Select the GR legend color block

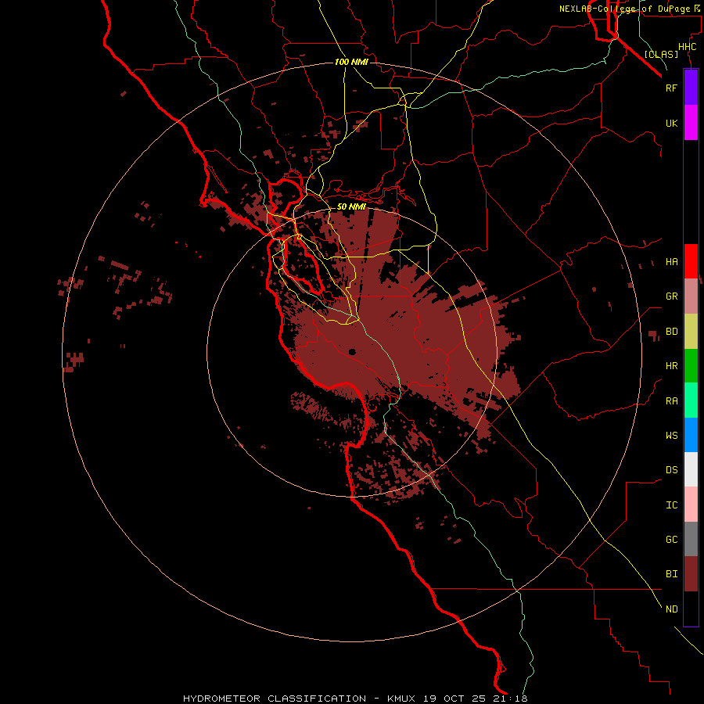click(x=691, y=296)
